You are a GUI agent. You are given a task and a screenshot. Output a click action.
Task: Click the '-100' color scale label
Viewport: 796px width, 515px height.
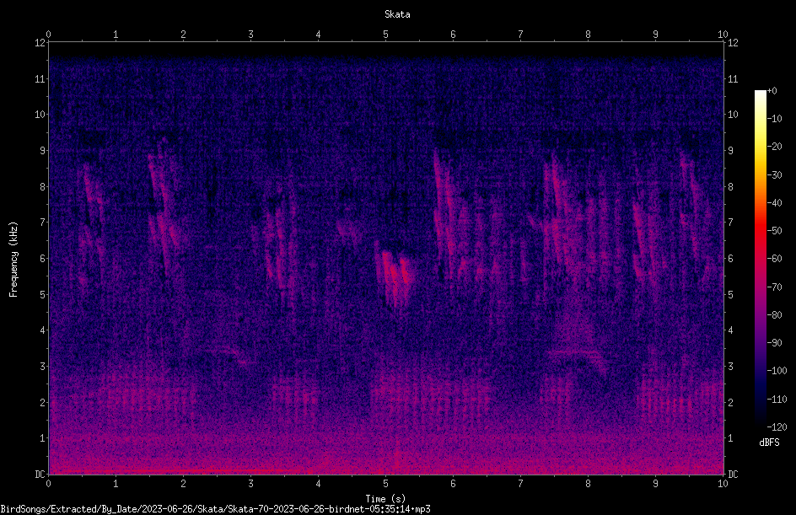pos(777,371)
